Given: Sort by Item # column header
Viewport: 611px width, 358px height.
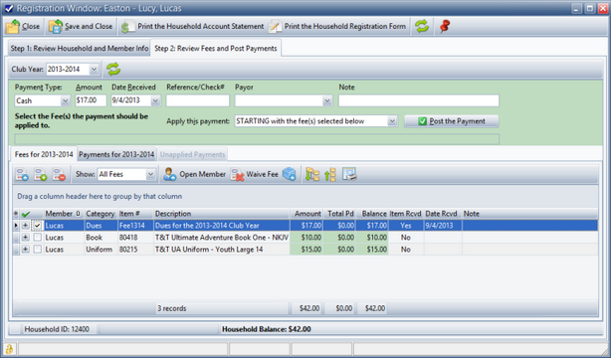Looking at the screenshot, I should coord(135,214).
